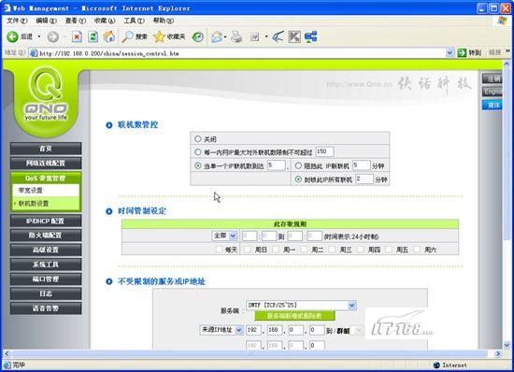Click the blue bullet beside 不受限制的服务或IP地址

coord(109,281)
